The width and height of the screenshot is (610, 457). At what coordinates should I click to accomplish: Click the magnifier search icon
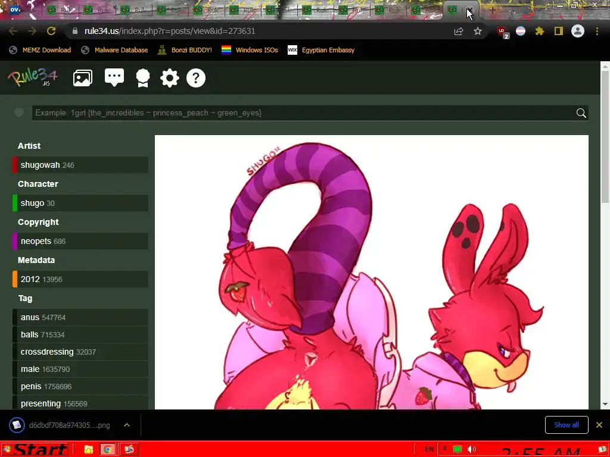(581, 112)
